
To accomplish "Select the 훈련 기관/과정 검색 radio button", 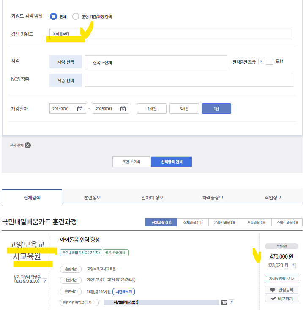I will pyautogui.click(x=76, y=16).
